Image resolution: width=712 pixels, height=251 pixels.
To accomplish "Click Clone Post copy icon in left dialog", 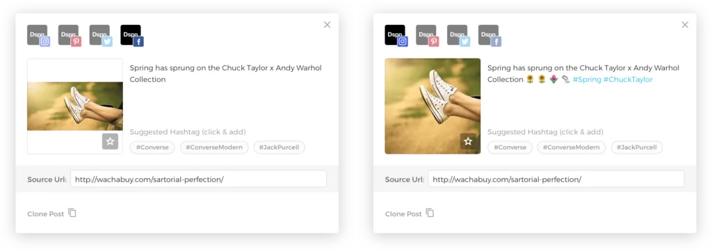I will (72, 213).
